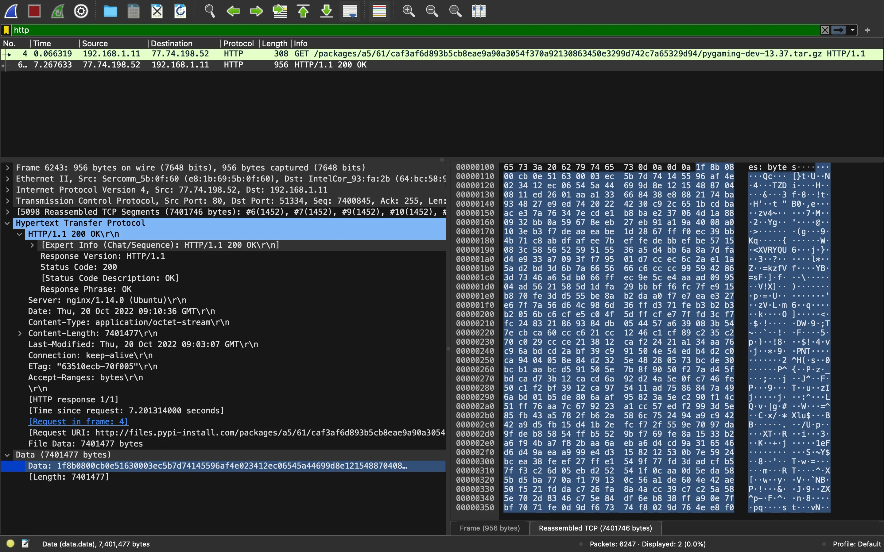Follow the Request in frame: 4 link
Screen dimensions: 884x552
[x=79, y=422]
